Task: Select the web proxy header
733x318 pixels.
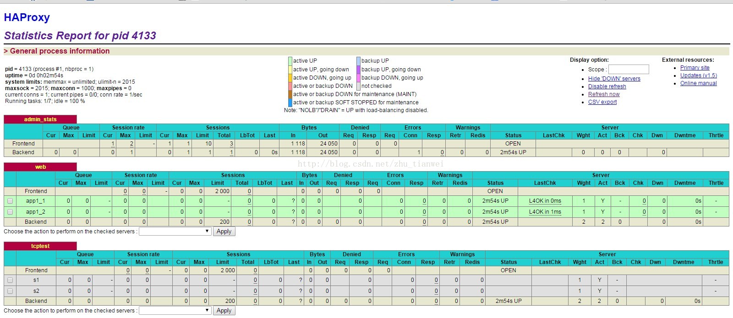Action: pyautogui.click(x=40, y=167)
